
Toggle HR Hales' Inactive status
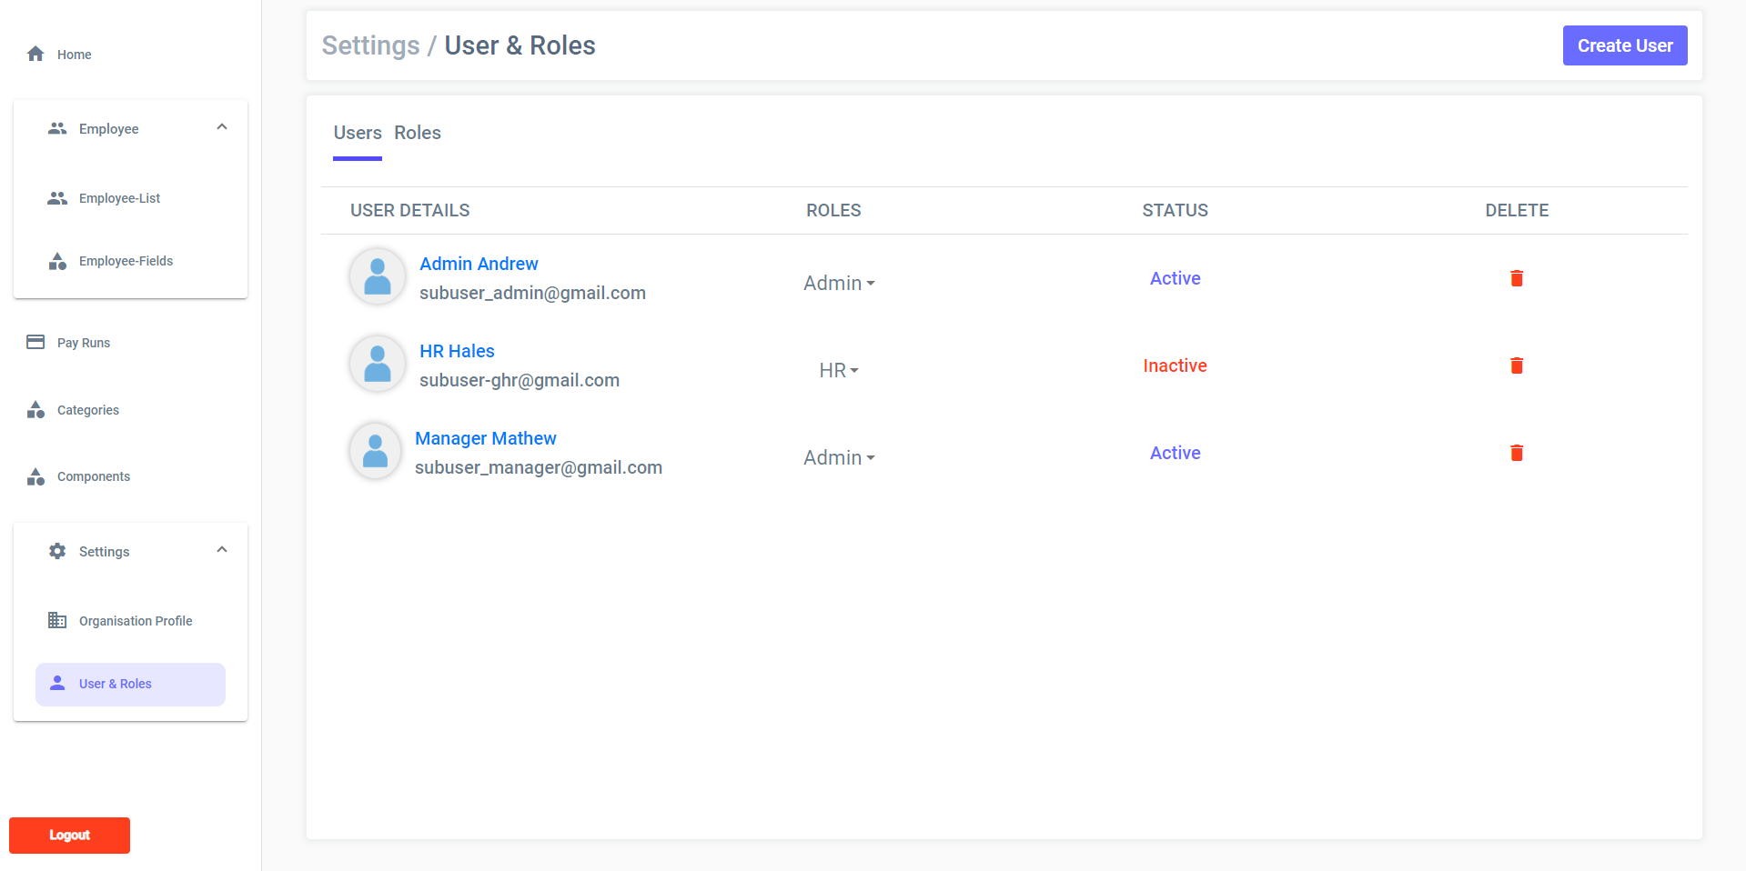point(1175,365)
